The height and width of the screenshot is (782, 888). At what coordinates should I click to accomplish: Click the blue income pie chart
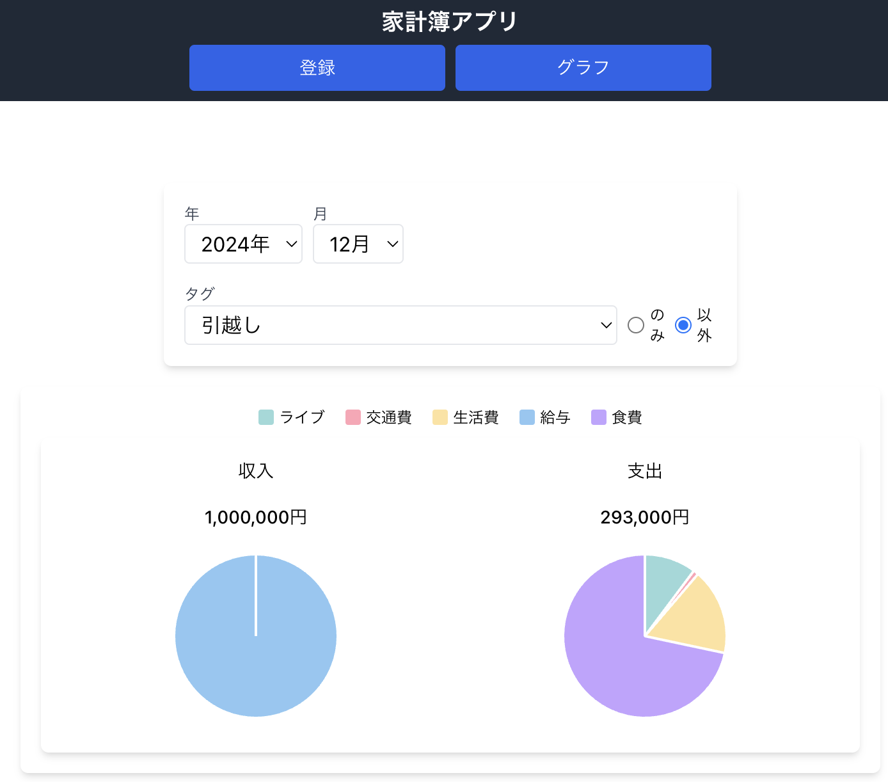tap(255, 637)
